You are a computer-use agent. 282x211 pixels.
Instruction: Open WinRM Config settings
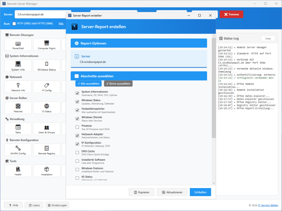18,150
